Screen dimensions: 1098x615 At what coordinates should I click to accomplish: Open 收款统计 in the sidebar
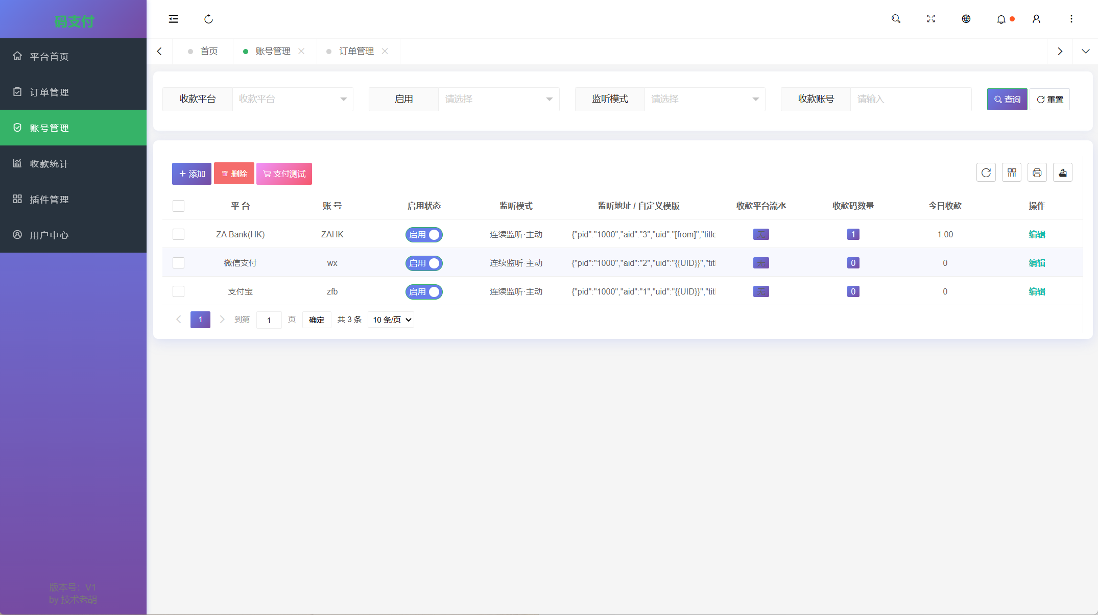pos(49,163)
